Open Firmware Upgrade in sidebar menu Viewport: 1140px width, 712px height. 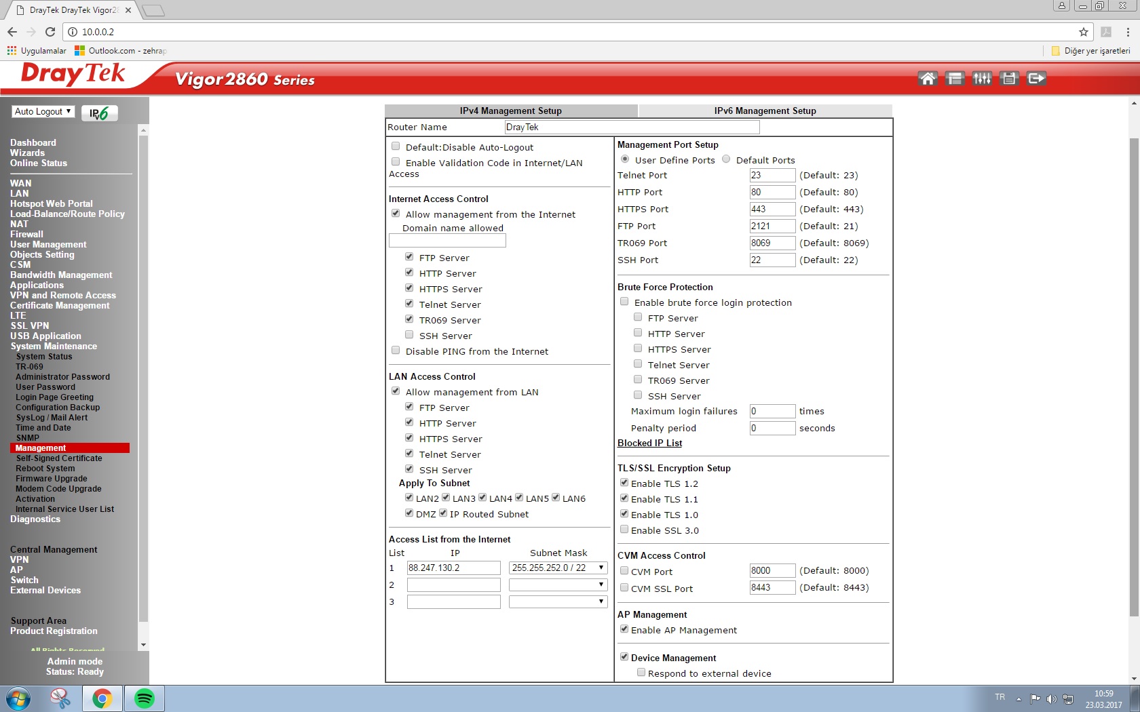pos(52,479)
